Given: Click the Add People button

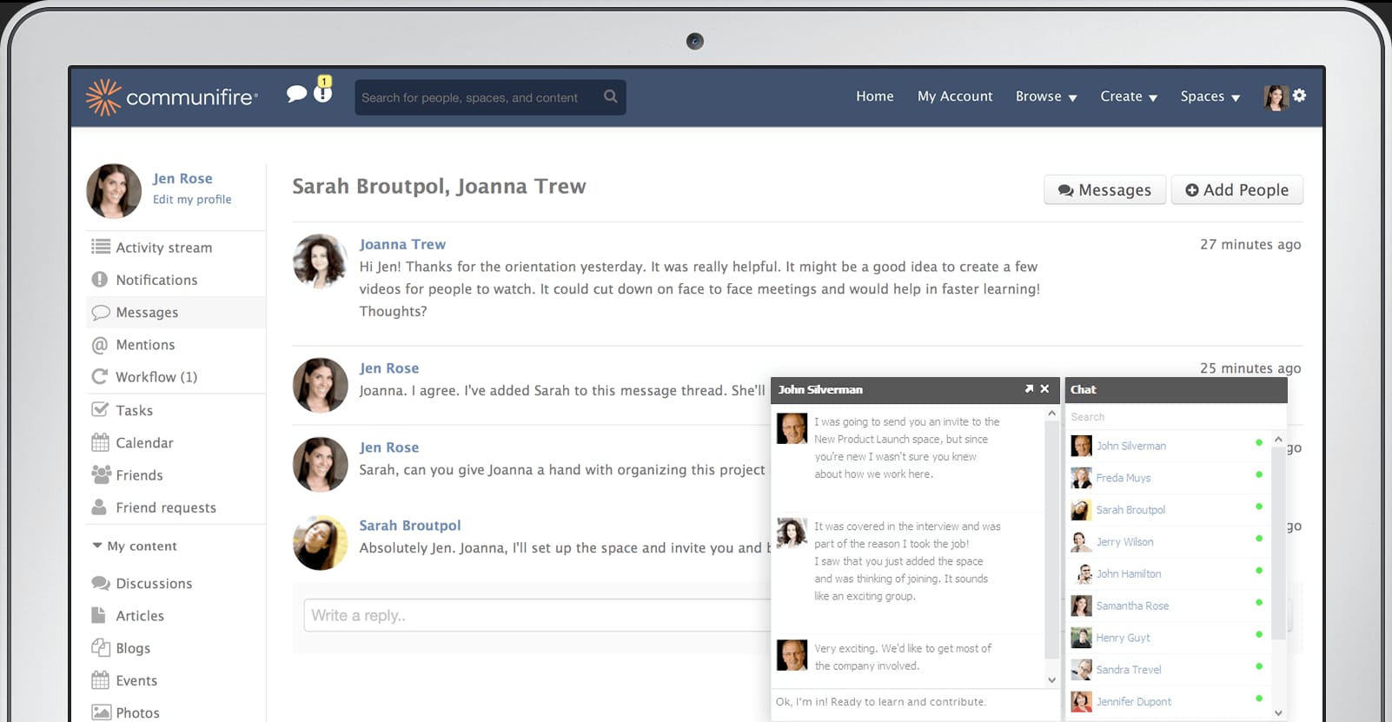Looking at the screenshot, I should coord(1237,189).
